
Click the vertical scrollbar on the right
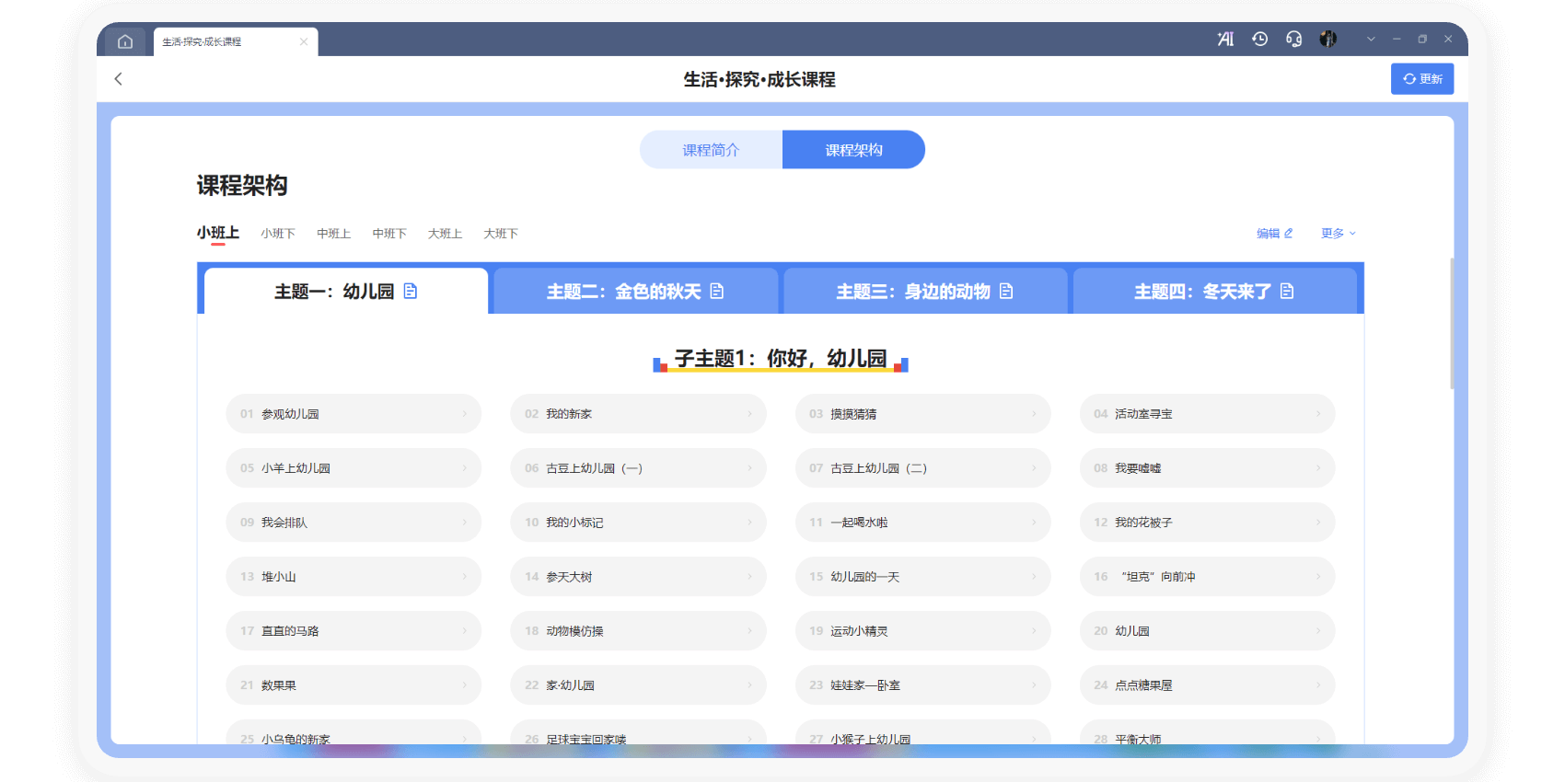tap(1452, 322)
